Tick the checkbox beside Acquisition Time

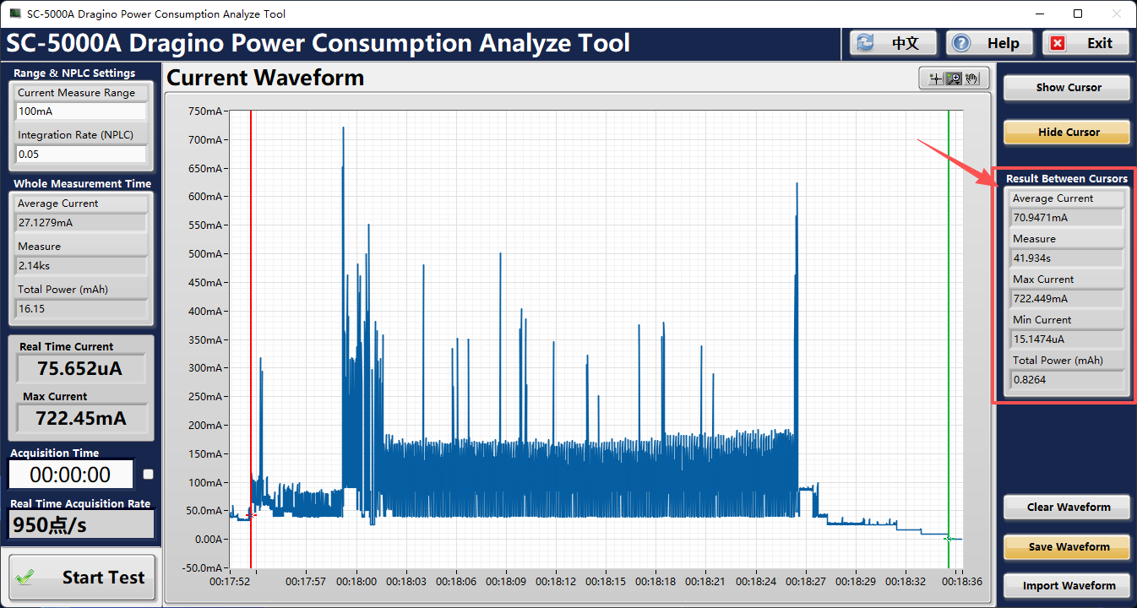[149, 474]
